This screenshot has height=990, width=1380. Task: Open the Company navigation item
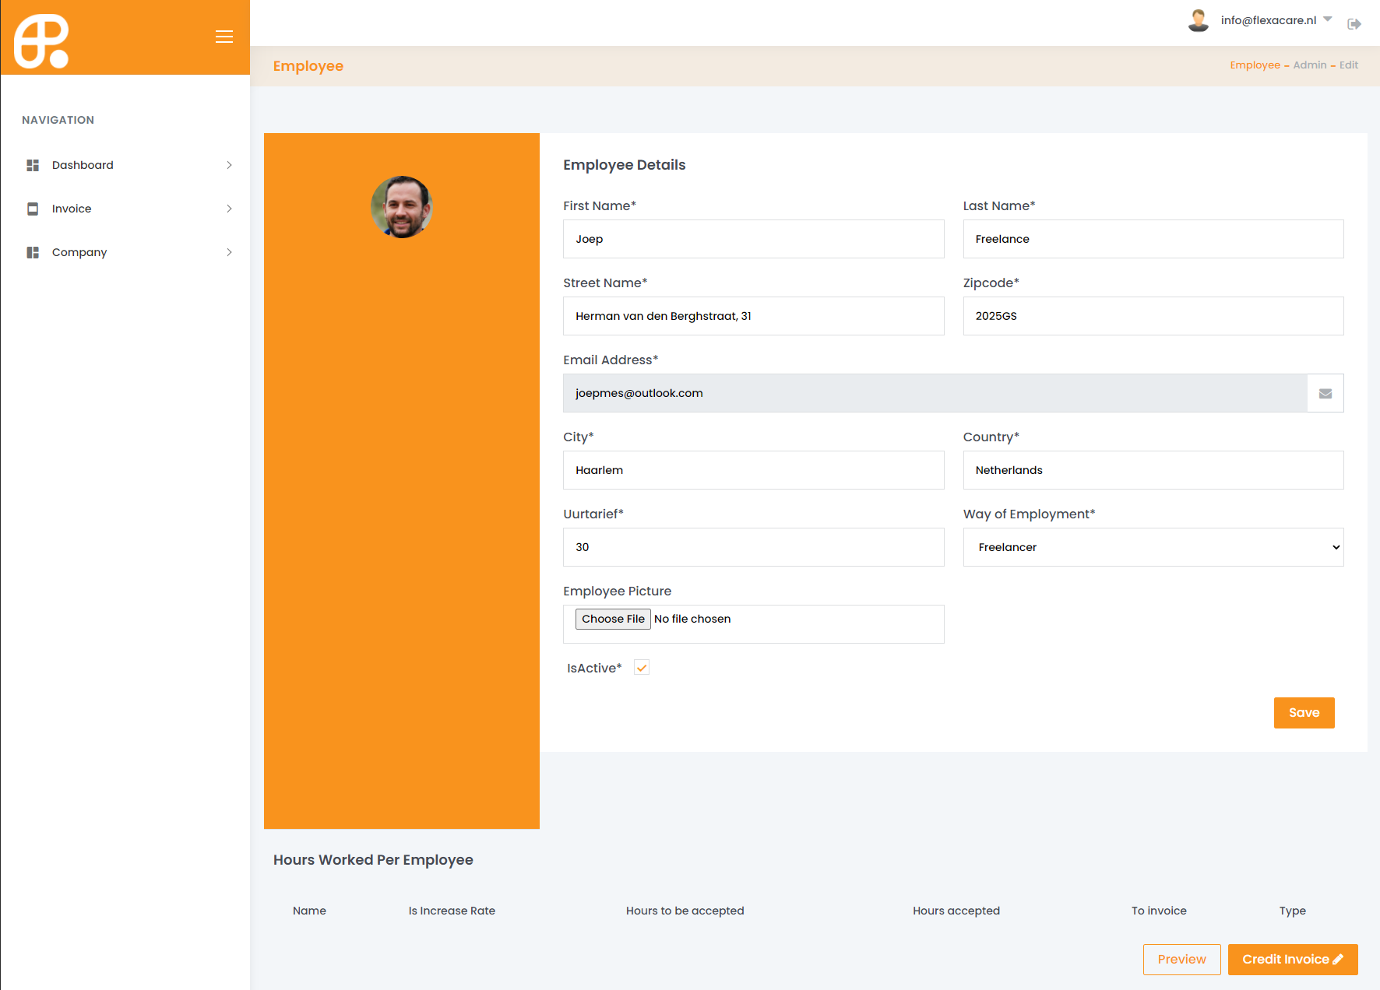tap(79, 252)
